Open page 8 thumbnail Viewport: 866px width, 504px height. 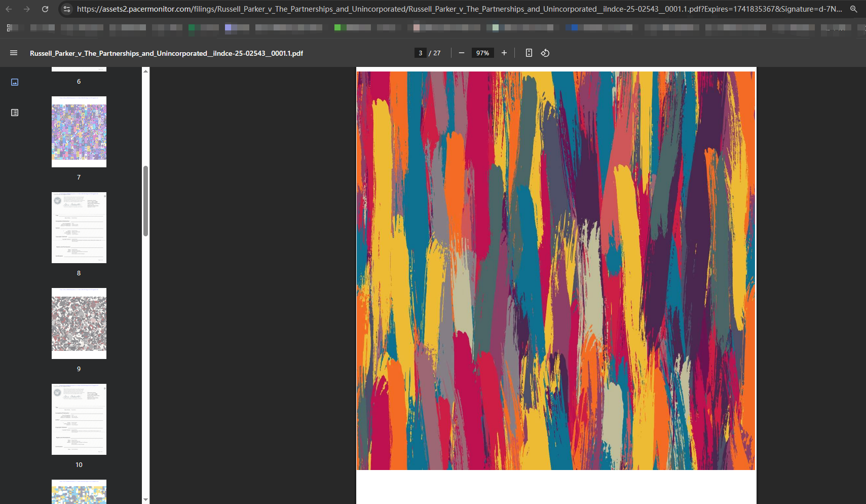[x=79, y=228]
